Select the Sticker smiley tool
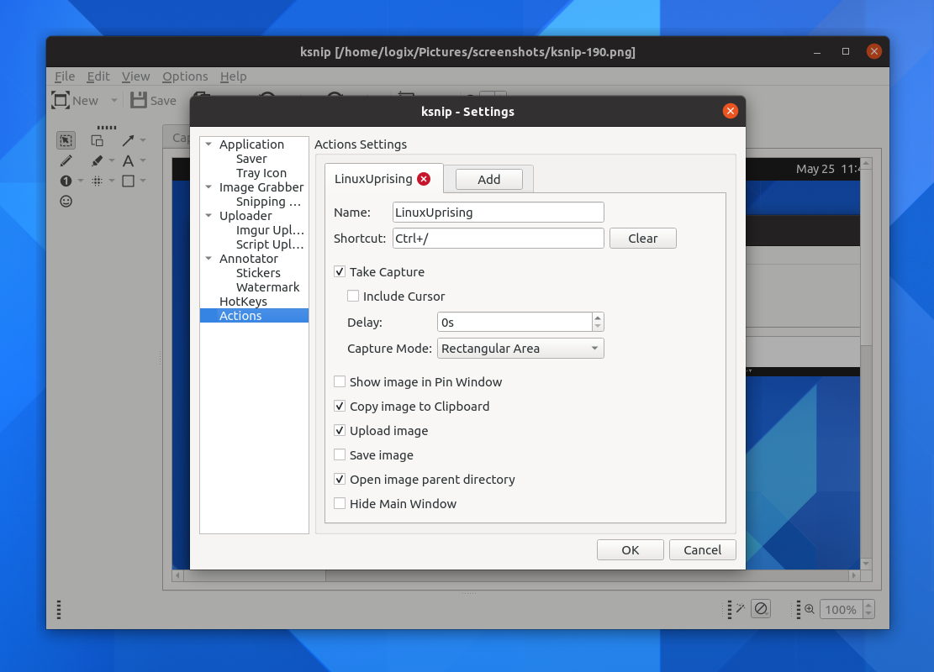The height and width of the screenshot is (672, 934). point(66,201)
